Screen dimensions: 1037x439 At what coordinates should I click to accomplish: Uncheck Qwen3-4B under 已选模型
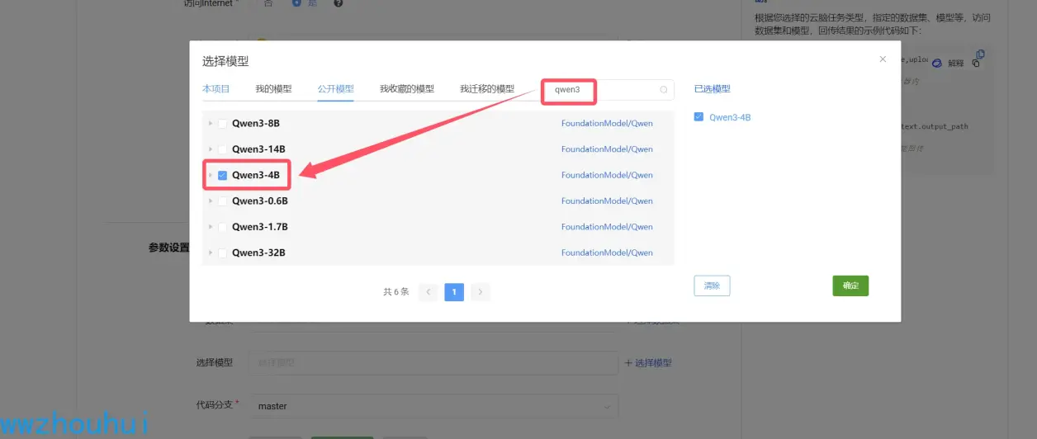(698, 117)
